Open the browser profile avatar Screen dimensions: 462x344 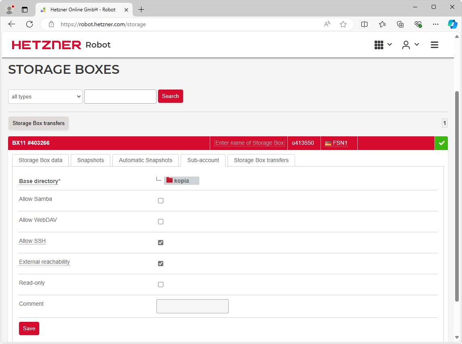pyautogui.click(x=10, y=10)
